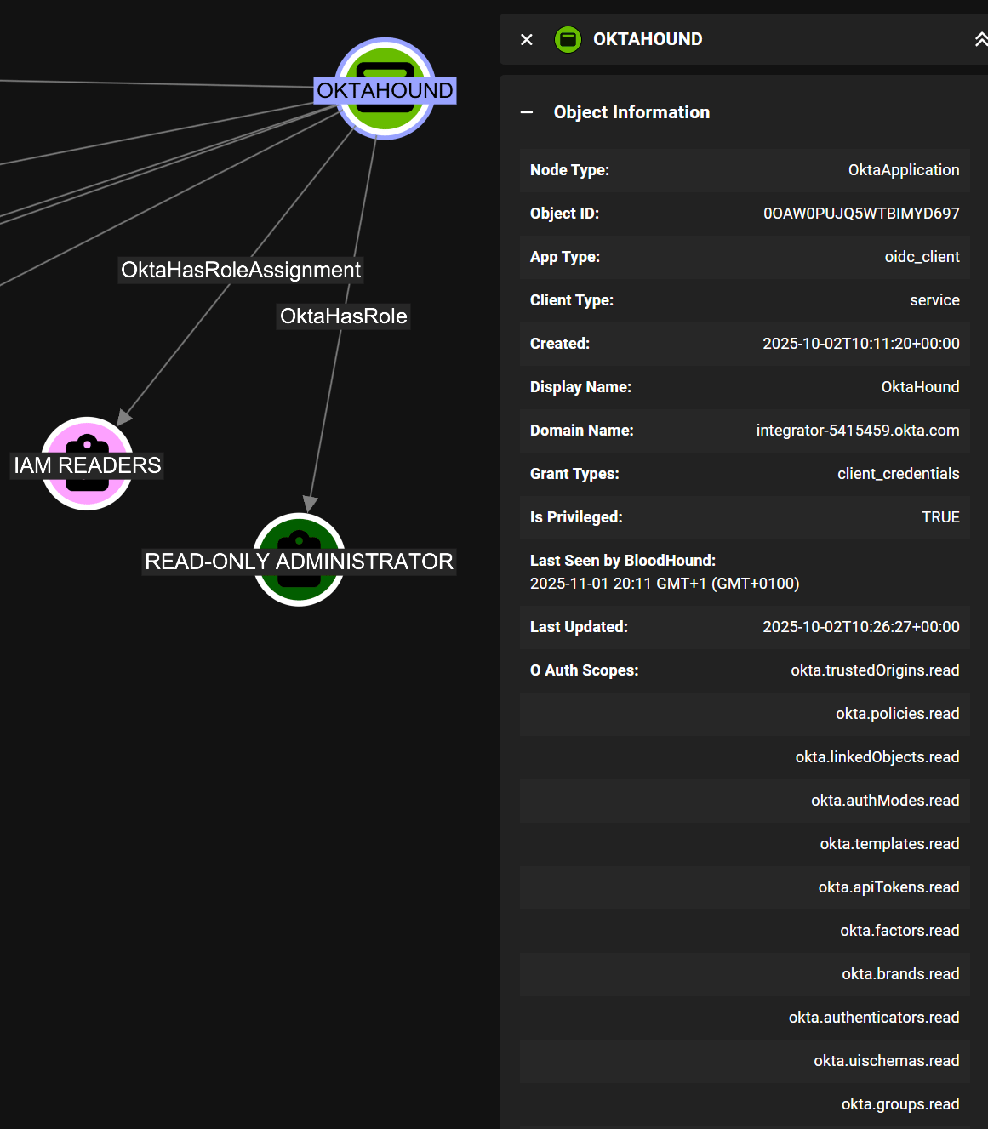Collapse all sections with double-chevron icon
The image size is (988, 1129).
pos(980,39)
